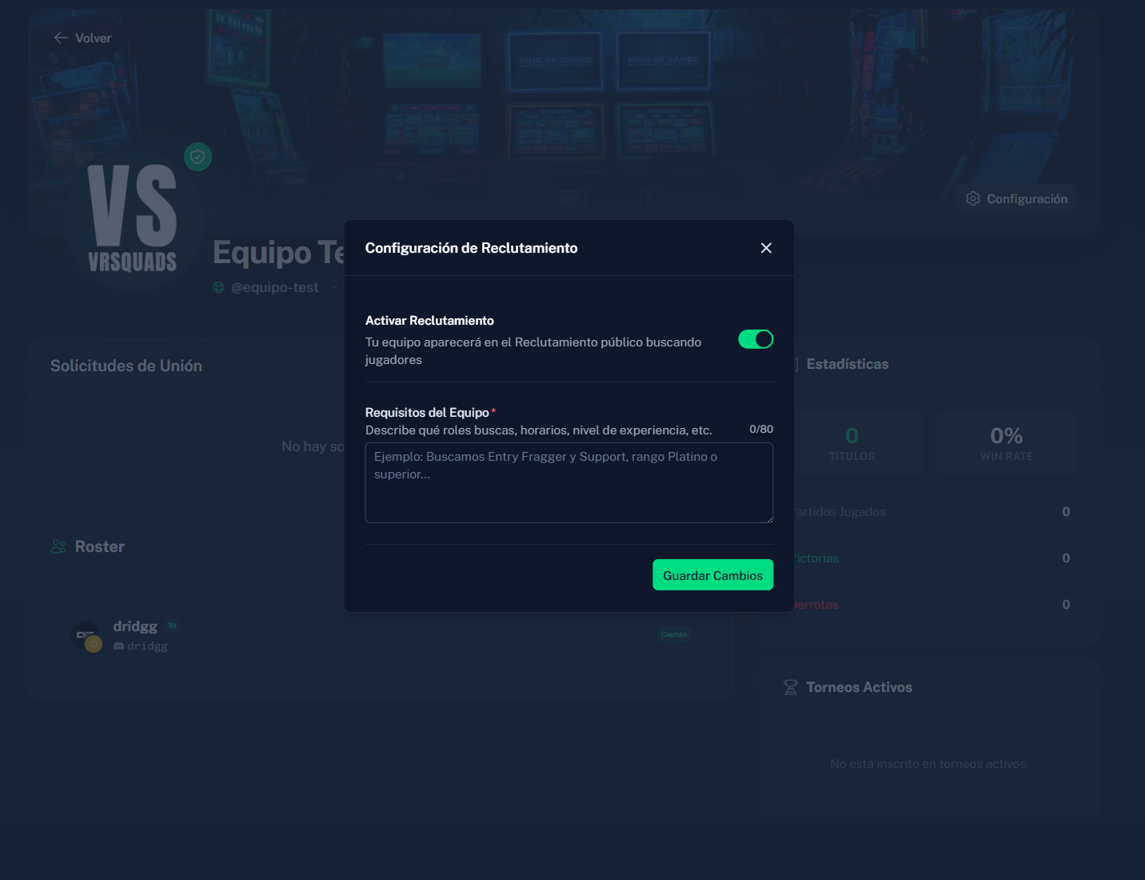1145x880 pixels.
Task: Click the globe icon beside @equipo-test
Action: point(219,287)
